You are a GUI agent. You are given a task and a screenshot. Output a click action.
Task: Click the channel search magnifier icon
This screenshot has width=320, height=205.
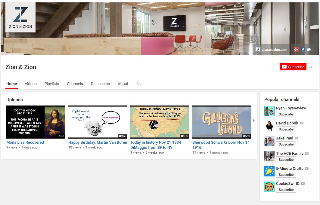point(139,84)
